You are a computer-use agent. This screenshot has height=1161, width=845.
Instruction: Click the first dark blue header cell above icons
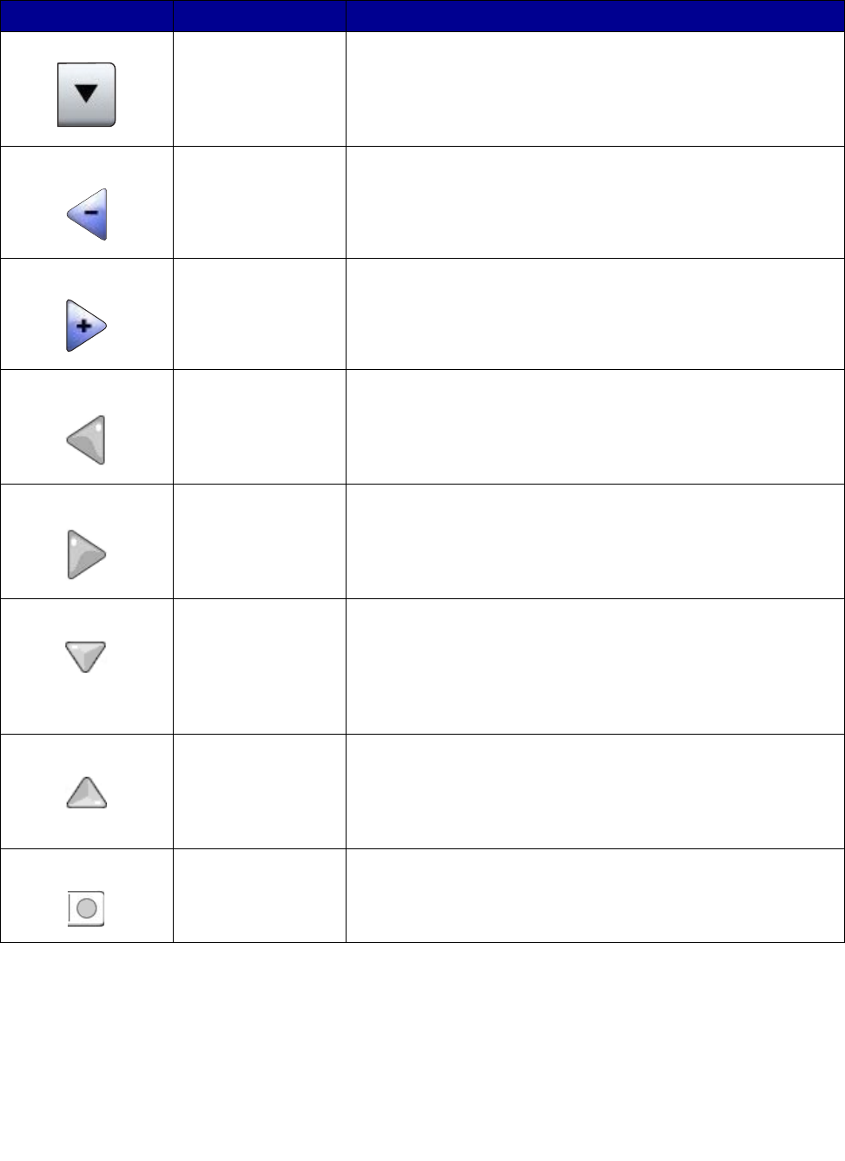[86, 16]
